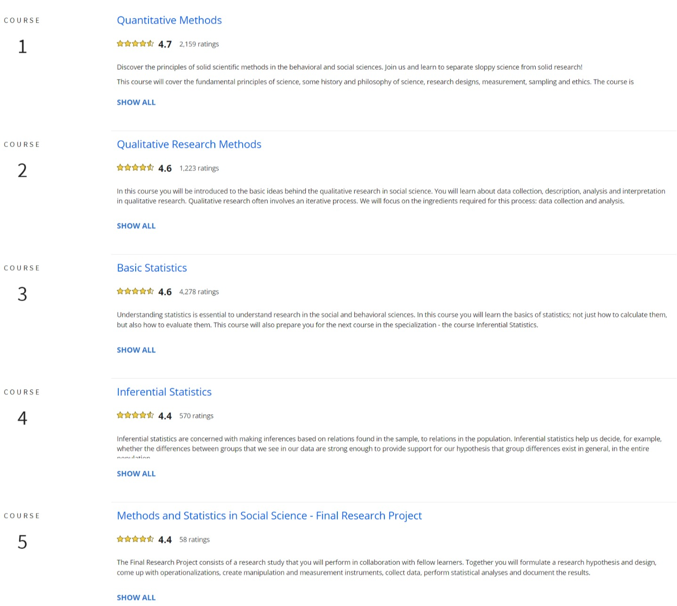The image size is (677, 606).
Task: Open the Qualitative Research Methods course
Action: pos(189,144)
